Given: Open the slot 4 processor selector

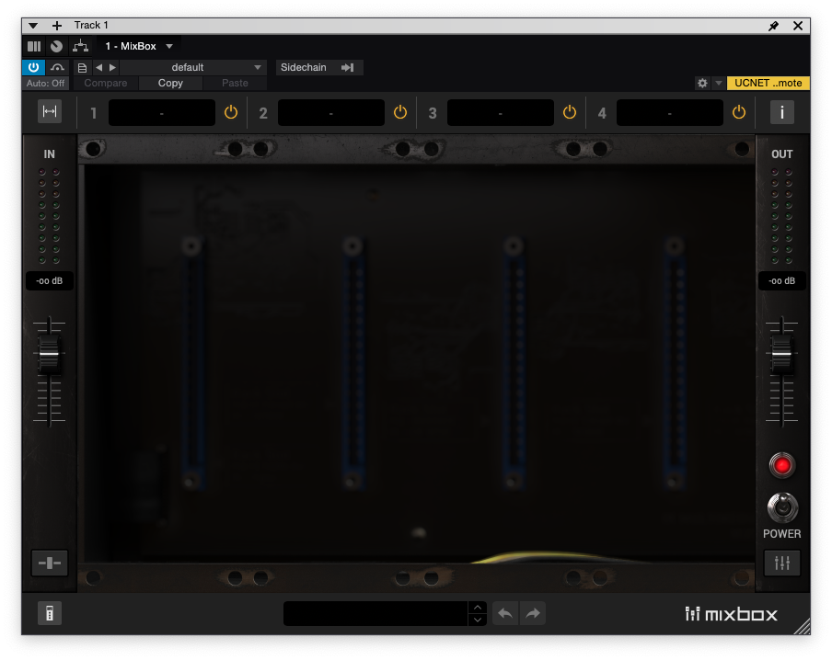Looking at the screenshot, I should click(x=670, y=113).
